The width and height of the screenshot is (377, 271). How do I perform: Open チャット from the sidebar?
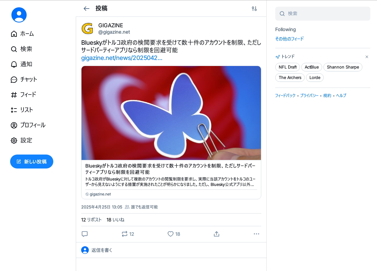[x=24, y=79]
